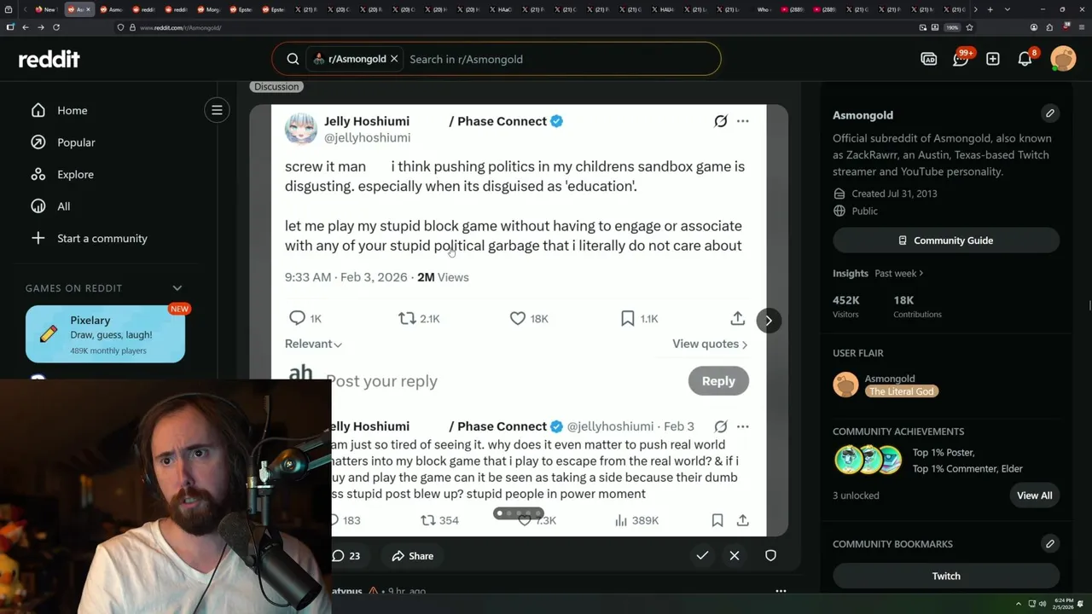Screen dimensions: 1092x614
Task: Go to next image in gallery
Action: 768,321
